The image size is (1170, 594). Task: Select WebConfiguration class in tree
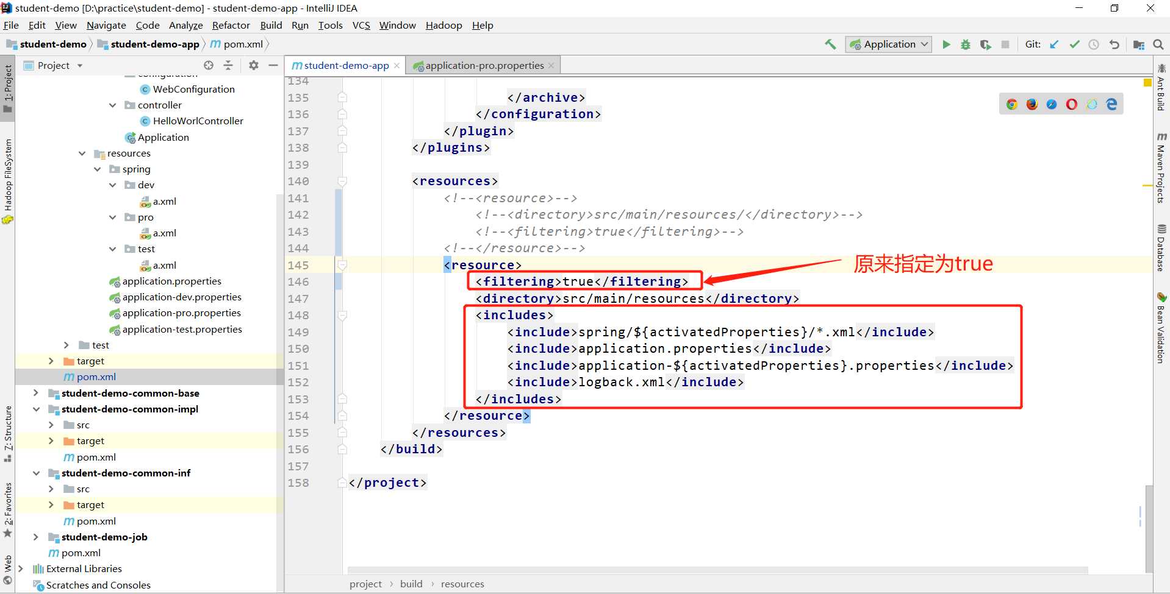pyautogui.click(x=194, y=90)
